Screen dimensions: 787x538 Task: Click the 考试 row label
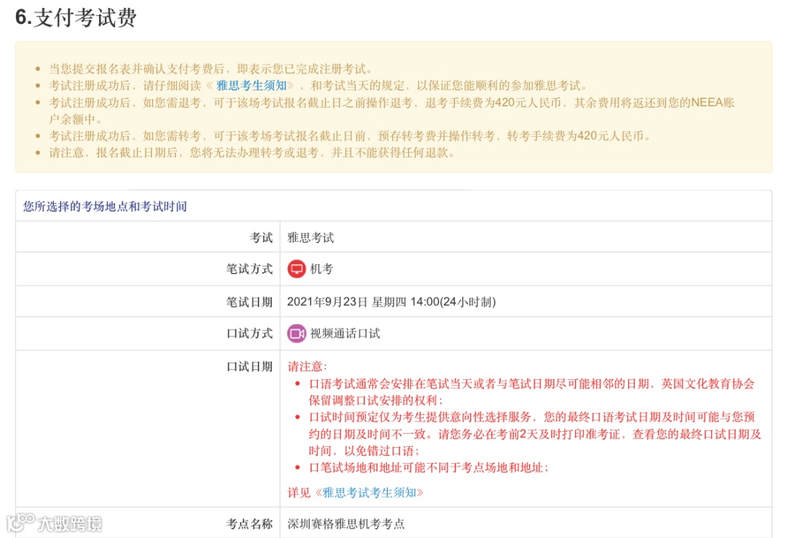tap(261, 237)
